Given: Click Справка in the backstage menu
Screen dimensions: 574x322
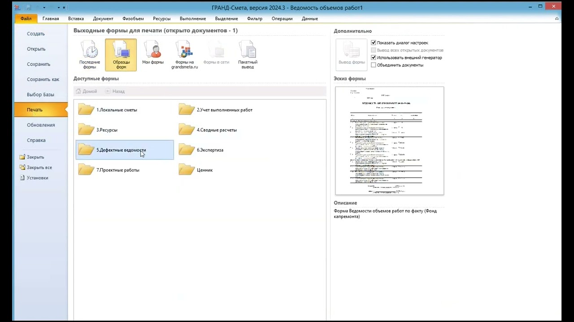Looking at the screenshot, I should pos(41,140).
